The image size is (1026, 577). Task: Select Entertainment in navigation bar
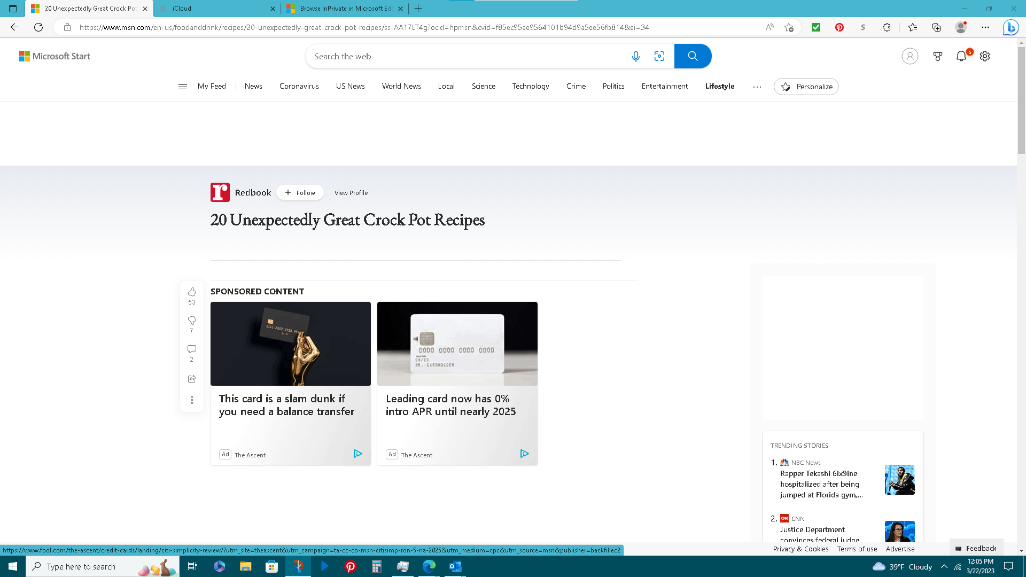[664, 86]
